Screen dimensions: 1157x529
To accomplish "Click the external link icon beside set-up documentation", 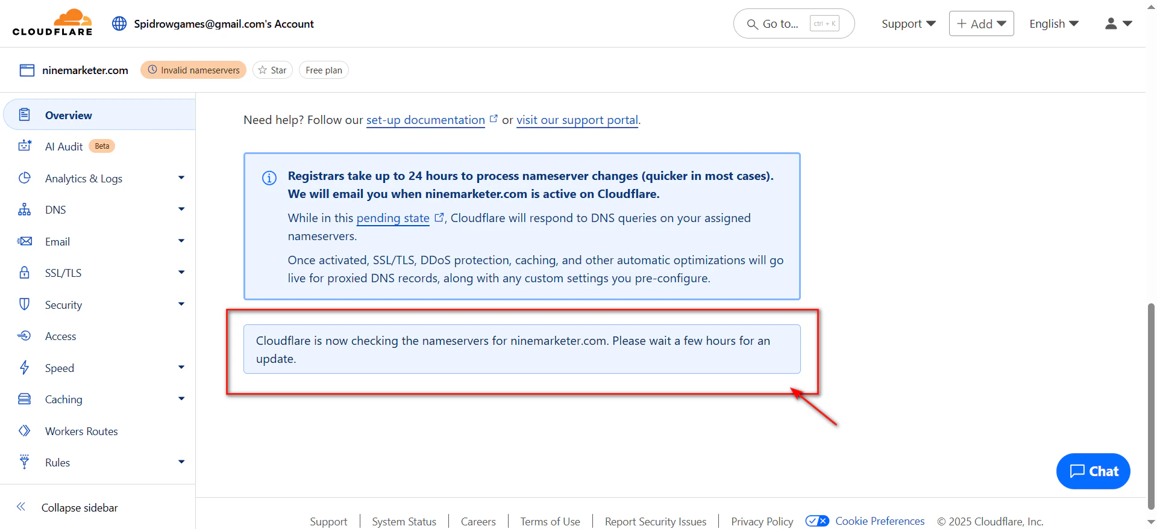I will tap(494, 119).
